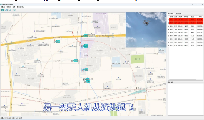
Task: Select the second red row with ID 199
Action: coord(185,23)
